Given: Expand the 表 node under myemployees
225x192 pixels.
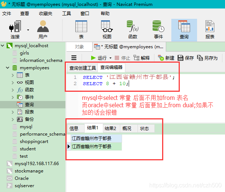Looking at the screenshot, I should tap(13, 75).
